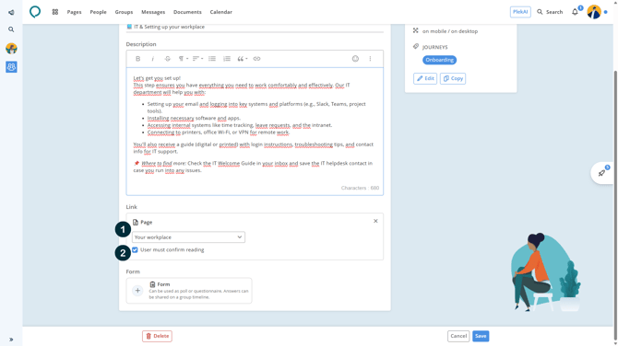Image resolution: width=618 pixels, height=346 pixels.
Task: Open the Documents menu
Action: point(187,12)
